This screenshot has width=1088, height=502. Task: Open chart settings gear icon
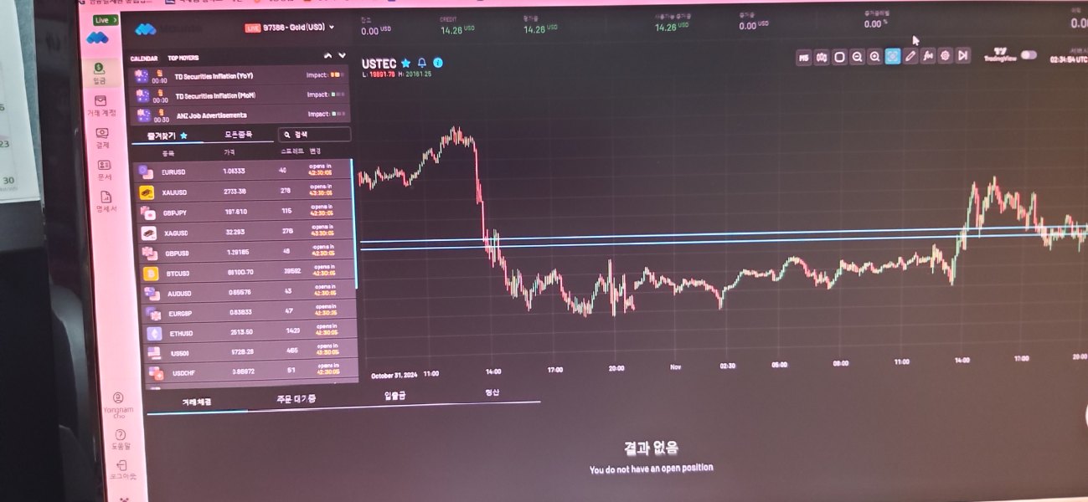pyautogui.click(x=946, y=57)
